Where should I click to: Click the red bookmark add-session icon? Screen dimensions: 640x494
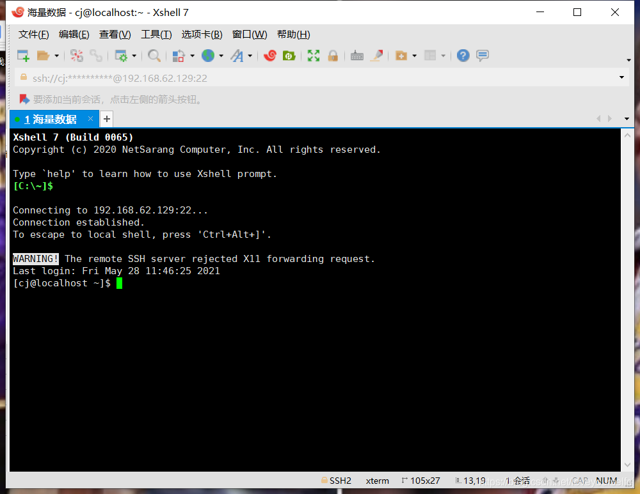tap(24, 99)
